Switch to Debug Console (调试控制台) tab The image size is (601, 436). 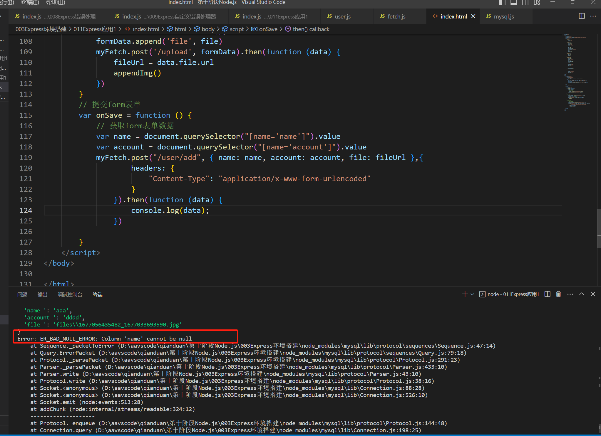(x=70, y=294)
